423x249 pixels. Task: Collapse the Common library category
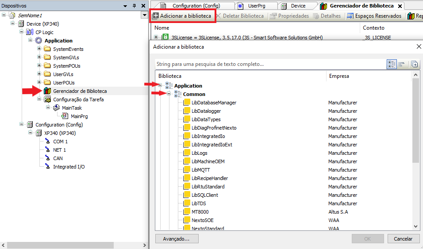coord(169,94)
